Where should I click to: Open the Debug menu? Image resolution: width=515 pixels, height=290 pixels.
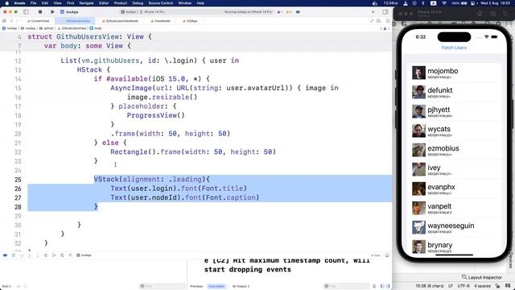[x=138, y=3]
